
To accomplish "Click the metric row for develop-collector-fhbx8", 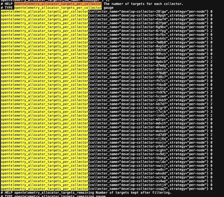I will [107, 85].
